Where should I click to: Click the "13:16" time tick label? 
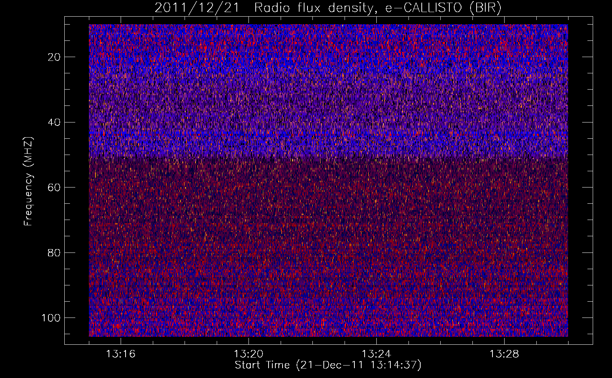(121, 354)
